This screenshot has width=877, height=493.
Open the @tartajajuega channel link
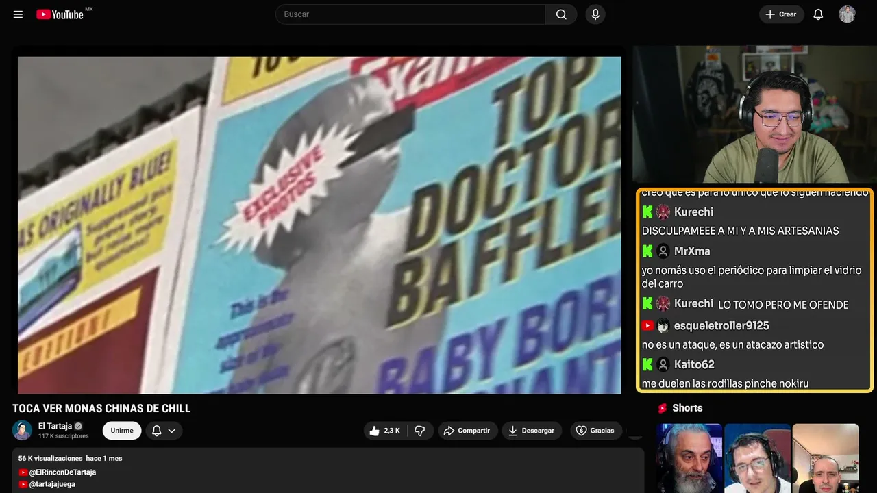52,484
